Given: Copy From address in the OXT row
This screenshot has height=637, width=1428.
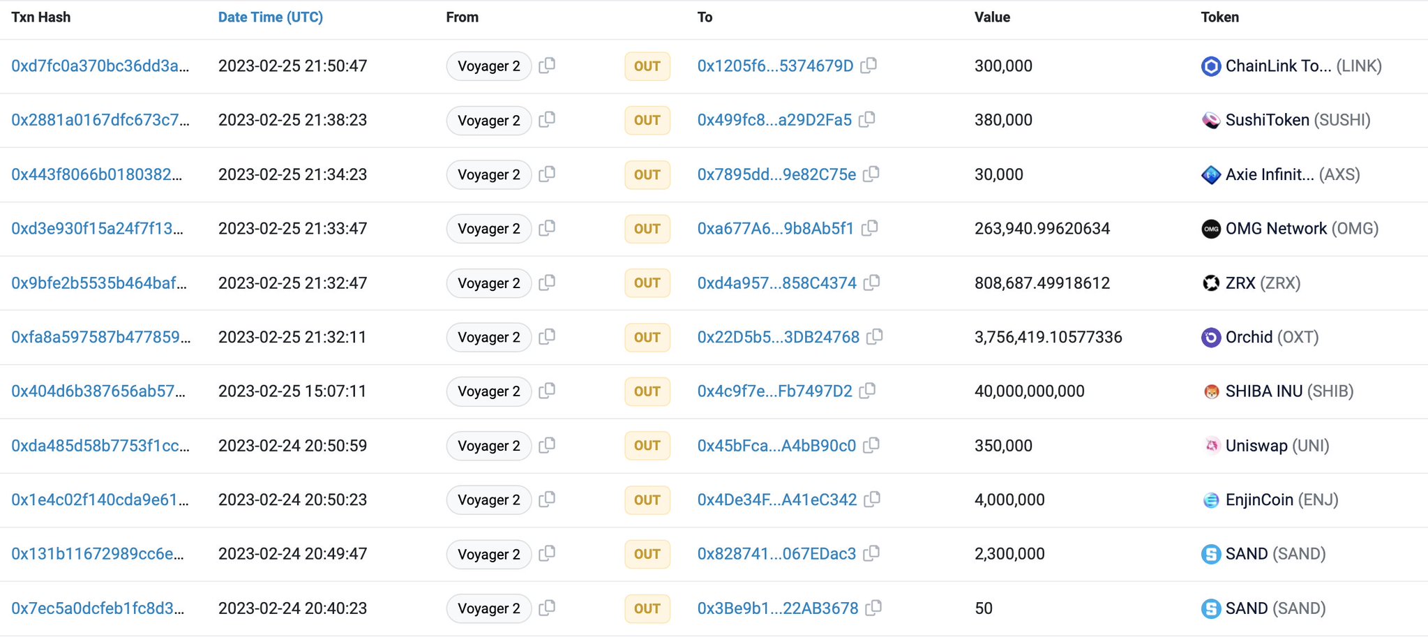Looking at the screenshot, I should [x=547, y=337].
